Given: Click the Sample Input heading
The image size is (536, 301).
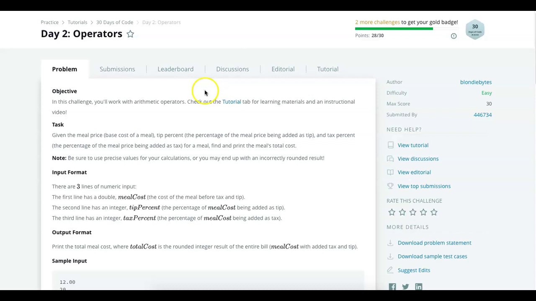Looking at the screenshot, I should tap(70, 261).
